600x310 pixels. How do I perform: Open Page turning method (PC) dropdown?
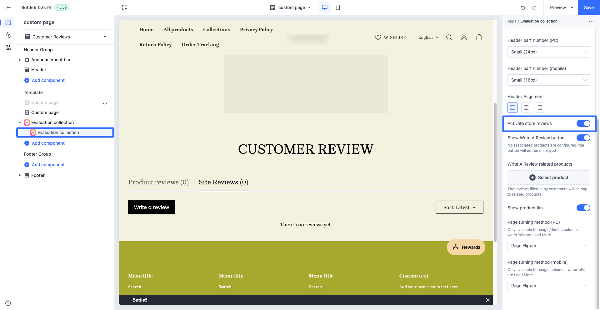click(x=549, y=246)
